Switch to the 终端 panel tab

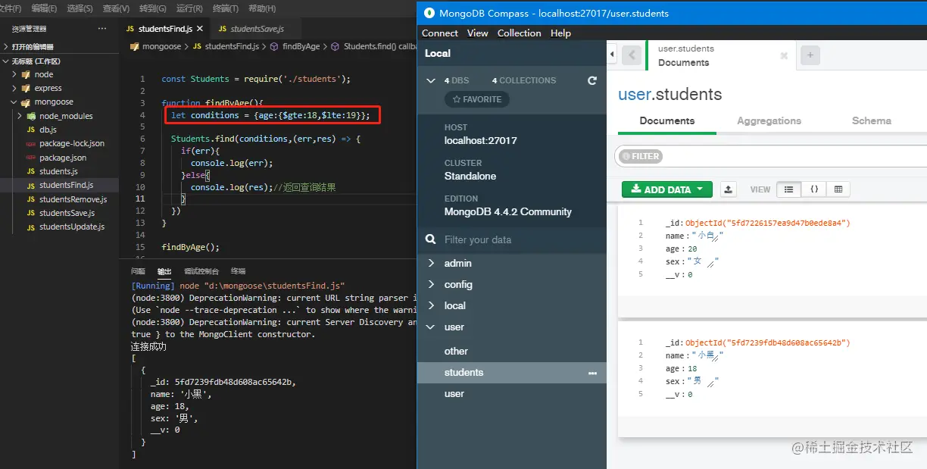click(x=238, y=271)
